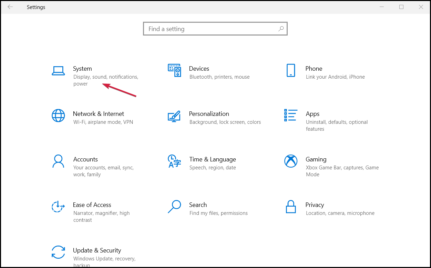Screen dimensions: 431x268
Task: Click the search icon inside the search box
Action: (281, 29)
